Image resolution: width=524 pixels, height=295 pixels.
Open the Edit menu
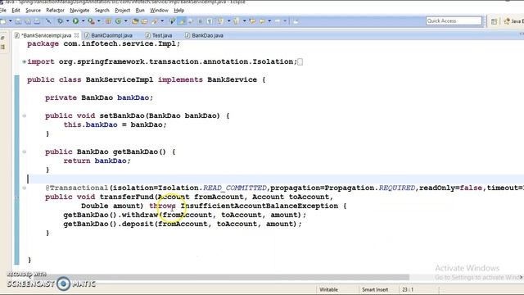pos(16,11)
